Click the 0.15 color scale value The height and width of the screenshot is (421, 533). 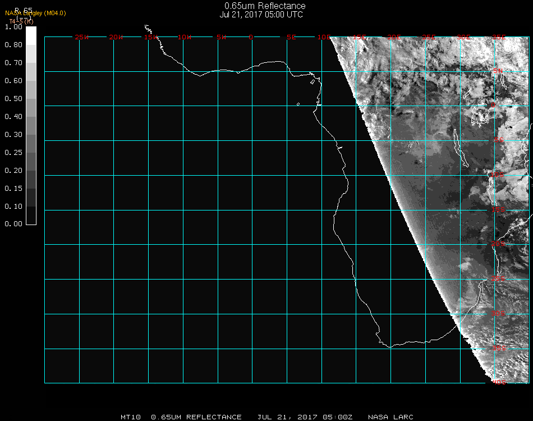click(13, 189)
